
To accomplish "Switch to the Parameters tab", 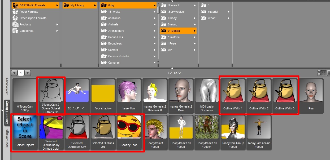I will click(7, 86).
